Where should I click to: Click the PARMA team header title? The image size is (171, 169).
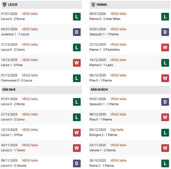[x=102, y=5]
